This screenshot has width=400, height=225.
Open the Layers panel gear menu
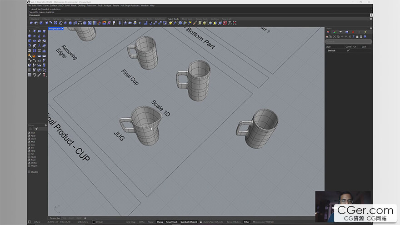tap(370, 28)
